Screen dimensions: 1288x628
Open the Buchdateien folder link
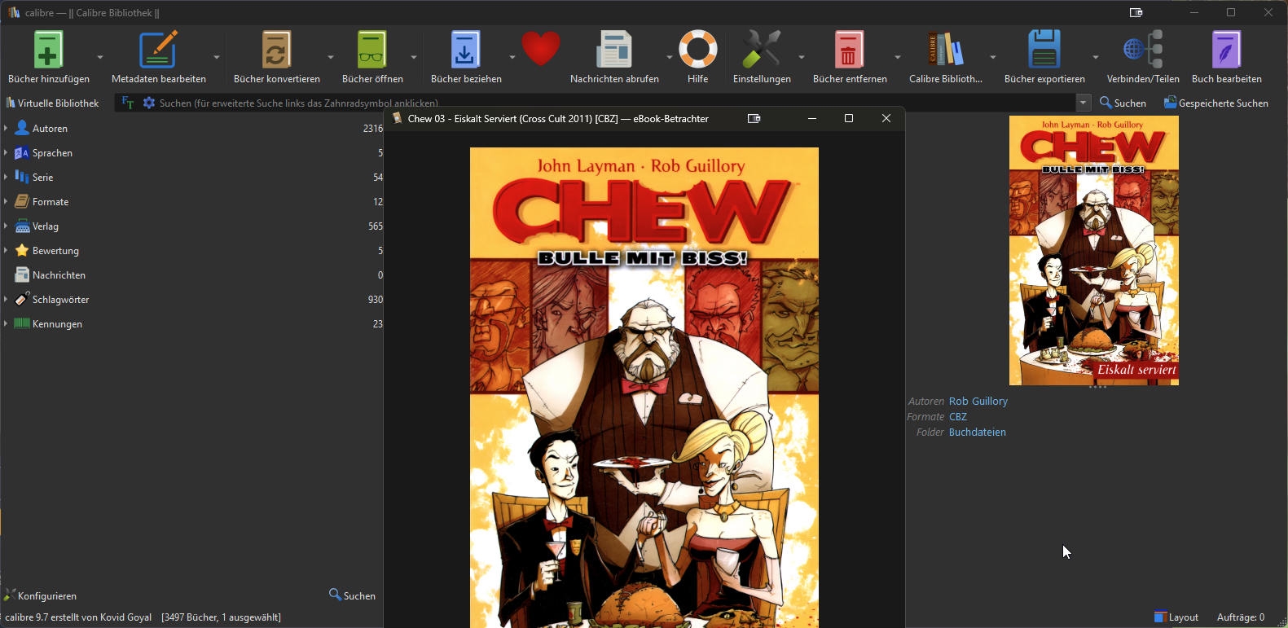click(x=978, y=432)
